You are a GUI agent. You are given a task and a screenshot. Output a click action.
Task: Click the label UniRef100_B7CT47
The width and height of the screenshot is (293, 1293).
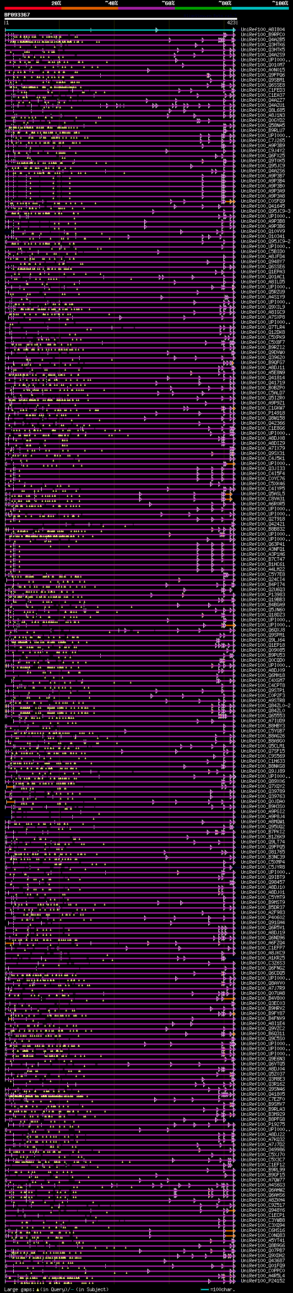click(x=262, y=559)
